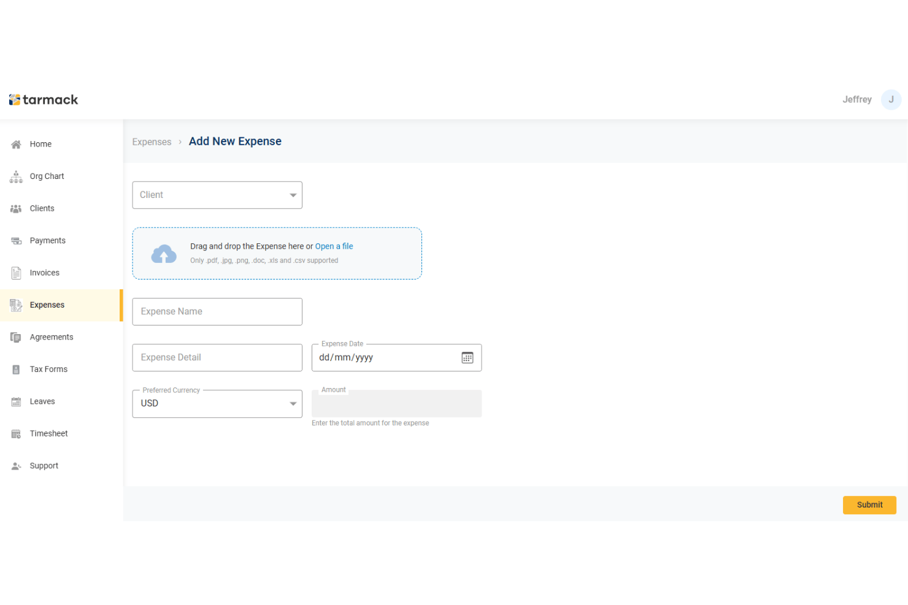Open Leaves in the sidebar

(x=61, y=401)
